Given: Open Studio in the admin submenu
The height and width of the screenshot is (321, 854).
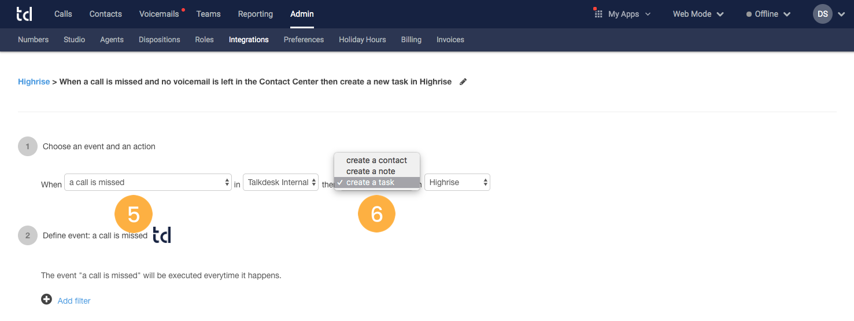Looking at the screenshot, I should click(x=75, y=40).
